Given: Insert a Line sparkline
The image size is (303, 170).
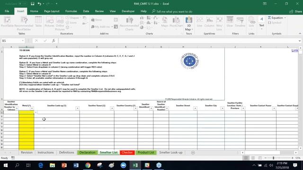Looking at the screenshot, I should coord(200,22).
